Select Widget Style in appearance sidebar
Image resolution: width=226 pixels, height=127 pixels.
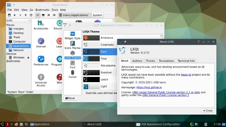[x=73, y=36]
